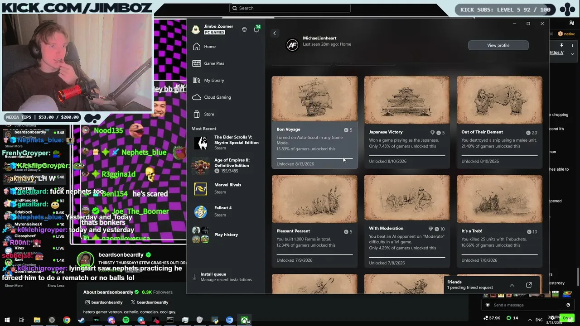Click the MichaeLionheart username
Image resolution: width=580 pixels, height=326 pixels.
point(319,38)
